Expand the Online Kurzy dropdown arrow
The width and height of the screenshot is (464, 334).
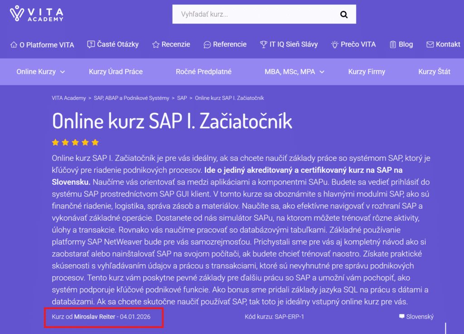tap(63, 72)
